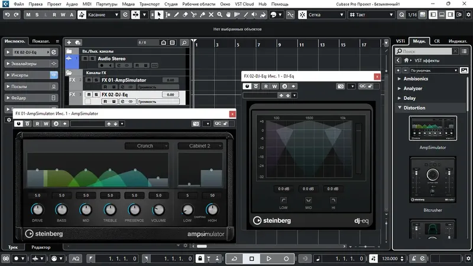Open the По умолчан. sorting dropdown

tap(434, 70)
